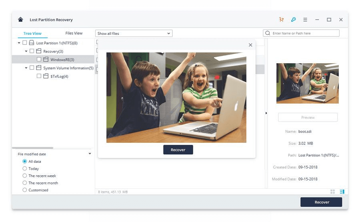Collapse the File modified date section
360x222 pixels.
[90, 154]
